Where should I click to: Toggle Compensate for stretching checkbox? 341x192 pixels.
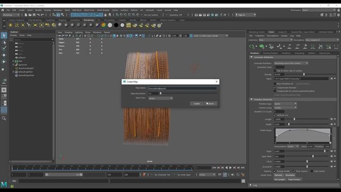(x=275, y=87)
